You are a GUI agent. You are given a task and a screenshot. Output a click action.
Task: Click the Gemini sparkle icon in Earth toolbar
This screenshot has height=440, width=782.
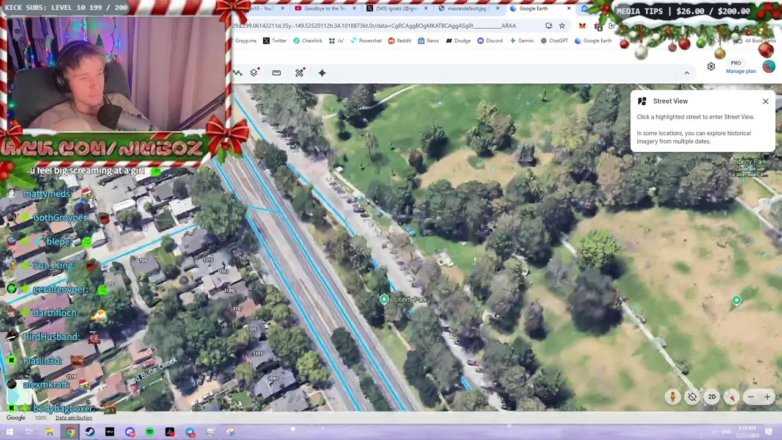coord(322,73)
